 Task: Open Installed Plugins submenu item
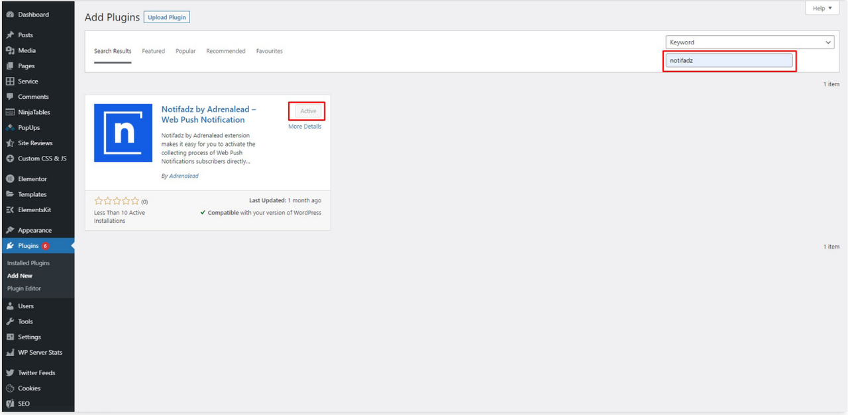pos(28,263)
